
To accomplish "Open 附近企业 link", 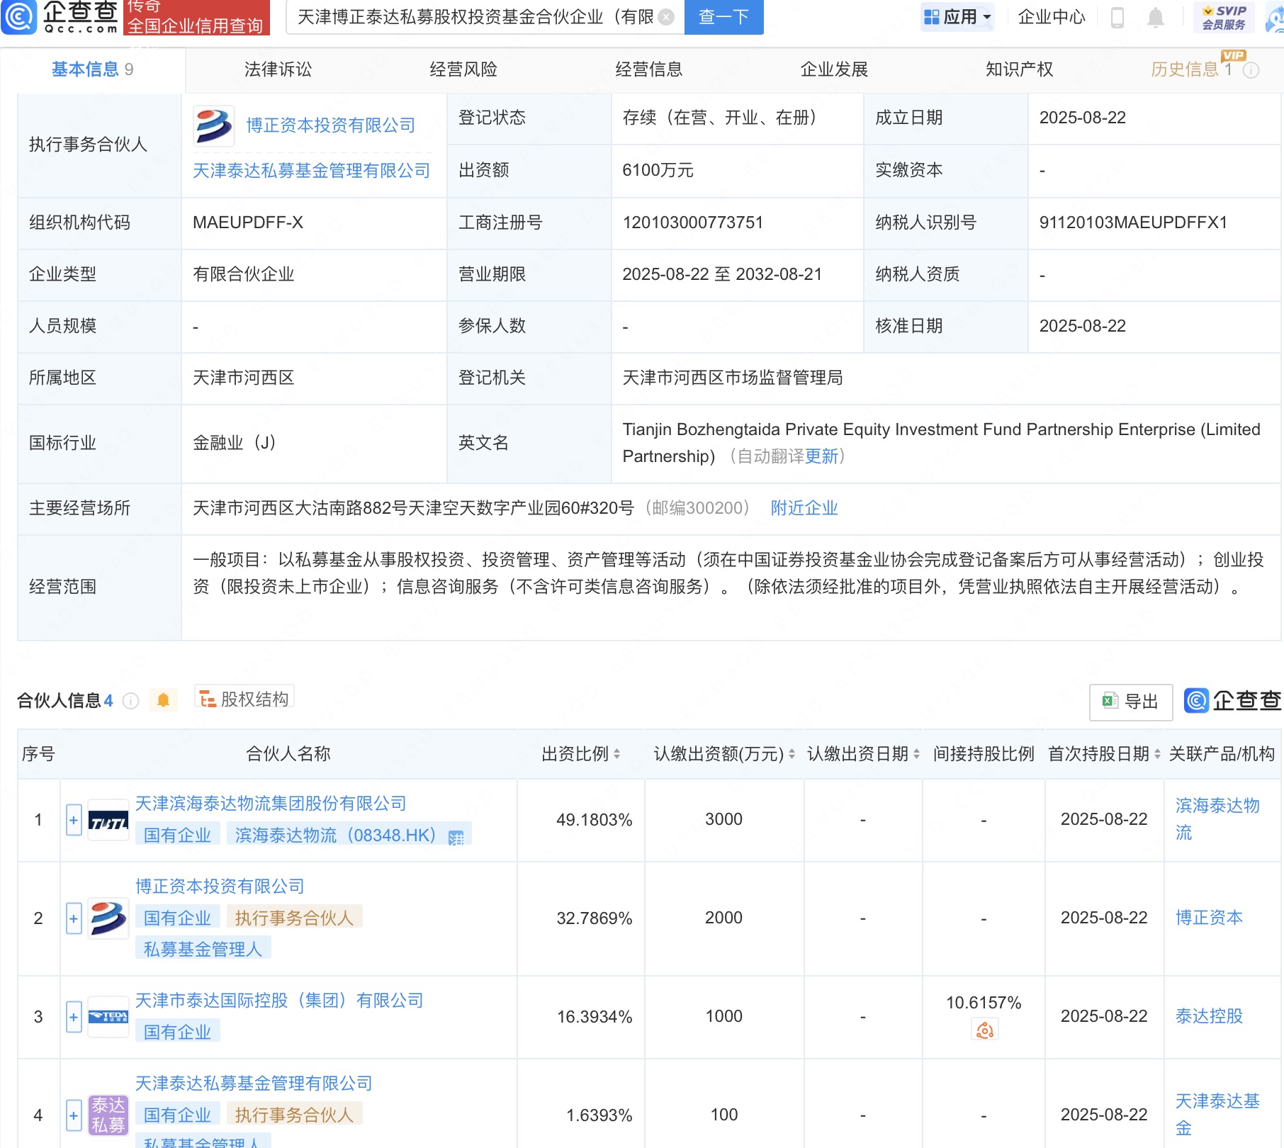I will pyautogui.click(x=804, y=508).
